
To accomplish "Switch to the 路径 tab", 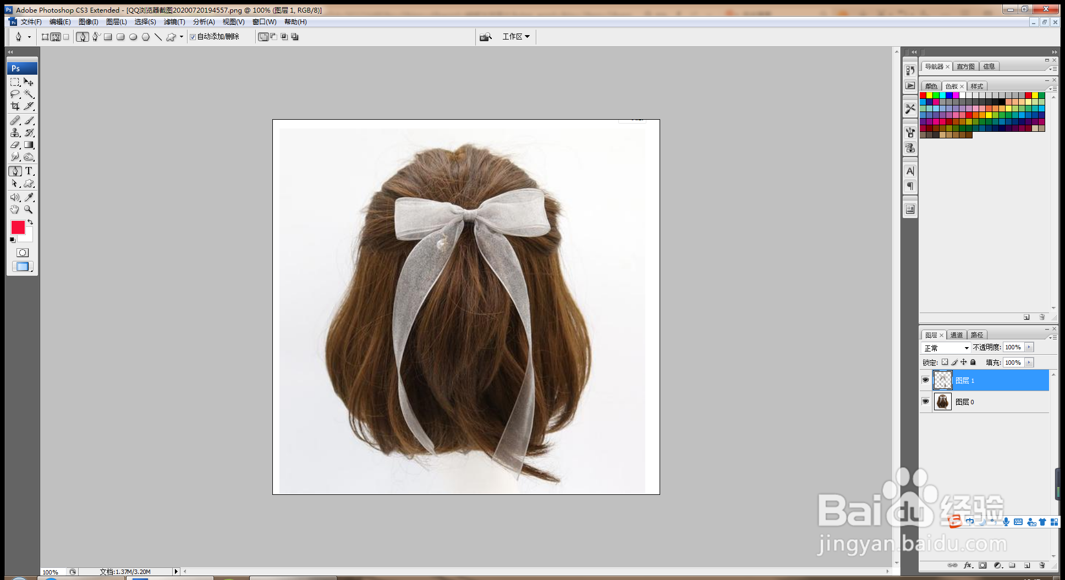I will (977, 335).
